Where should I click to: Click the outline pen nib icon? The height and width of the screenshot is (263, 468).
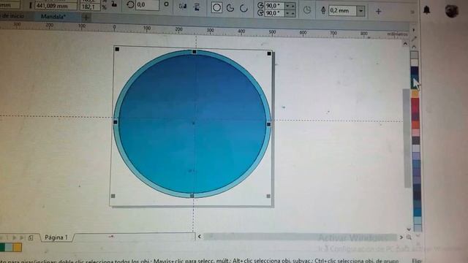(x=323, y=10)
